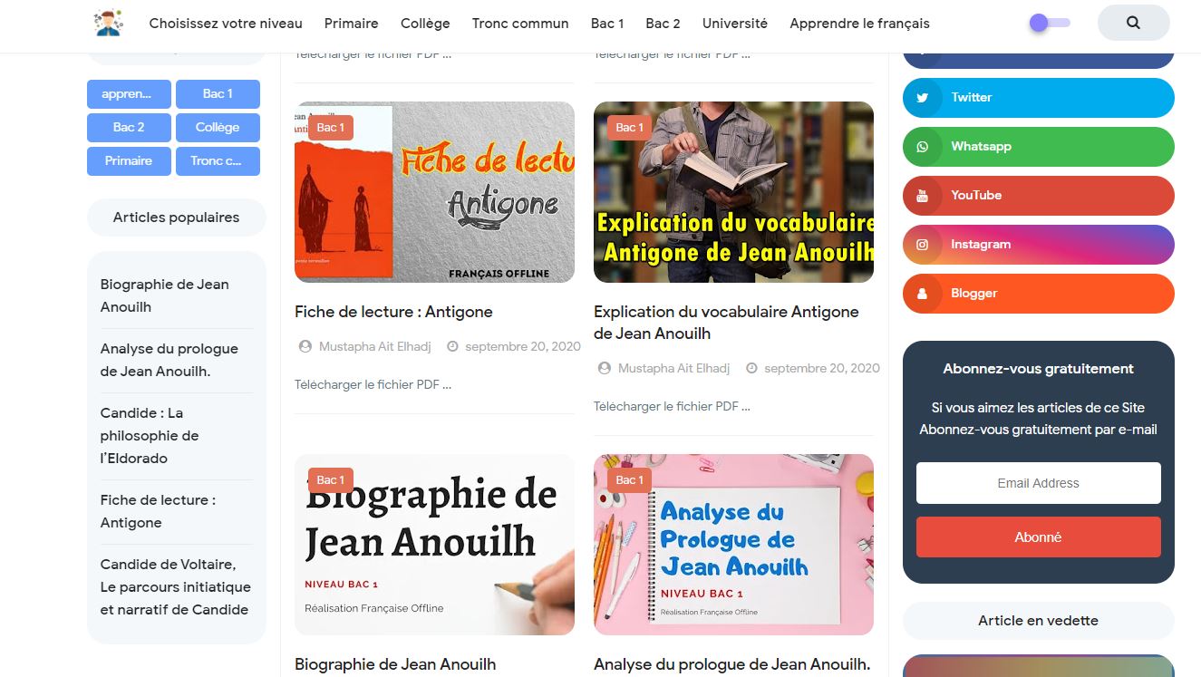Open search with the magnifier icon
This screenshot has height=677, width=1201.
tap(1133, 23)
